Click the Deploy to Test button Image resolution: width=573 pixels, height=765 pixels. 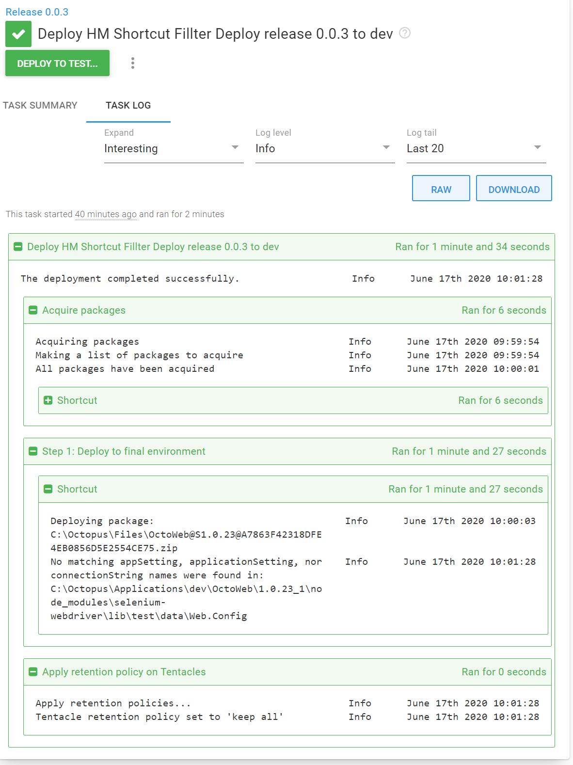pos(57,64)
